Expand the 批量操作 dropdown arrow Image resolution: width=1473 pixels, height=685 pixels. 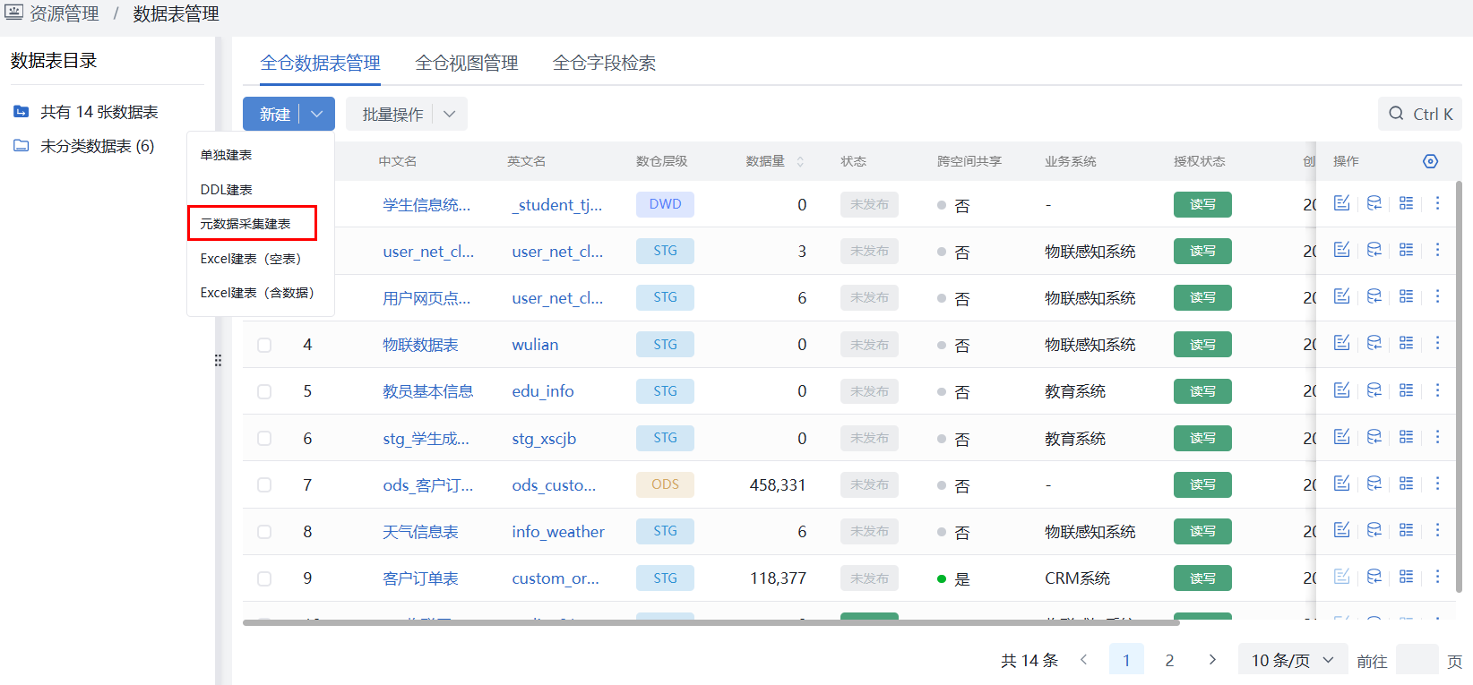[x=450, y=114]
